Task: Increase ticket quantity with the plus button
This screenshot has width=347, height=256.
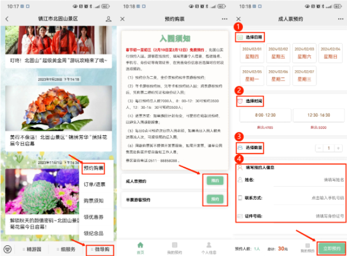Action: [338, 148]
